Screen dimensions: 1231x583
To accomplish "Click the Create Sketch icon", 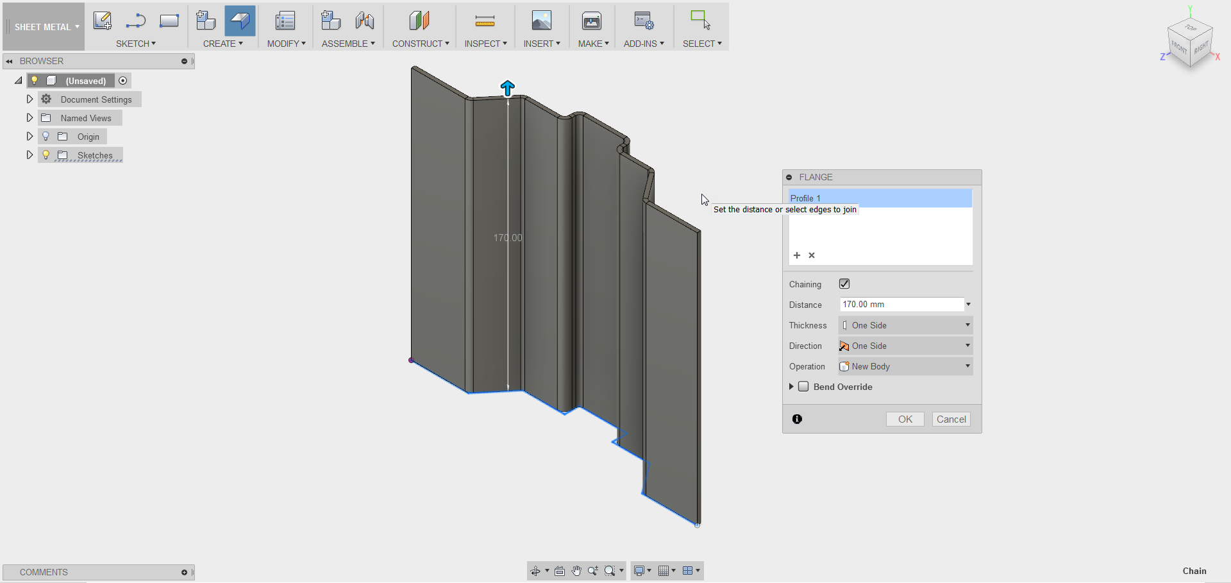I will 103,21.
